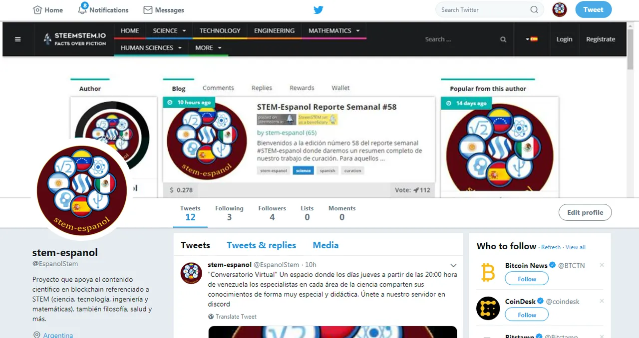The width and height of the screenshot is (639, 338).
Task: Follow CoinDesk
Action: coord(527,315)
